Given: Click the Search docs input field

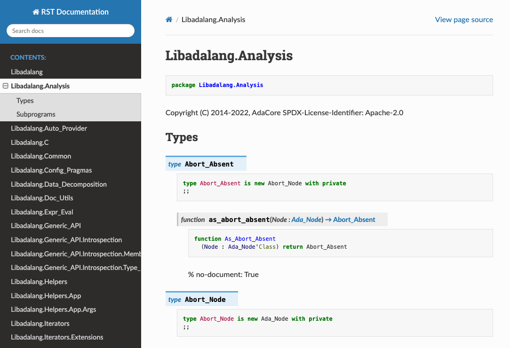Looking at the screenshot, I should [70, 30].
